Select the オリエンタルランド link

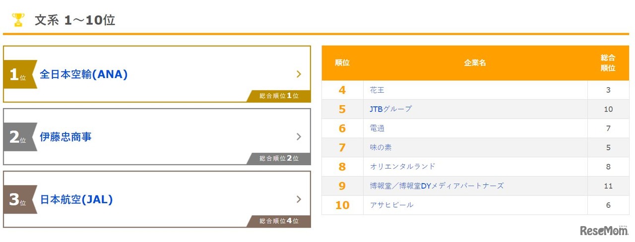point(402,167)
